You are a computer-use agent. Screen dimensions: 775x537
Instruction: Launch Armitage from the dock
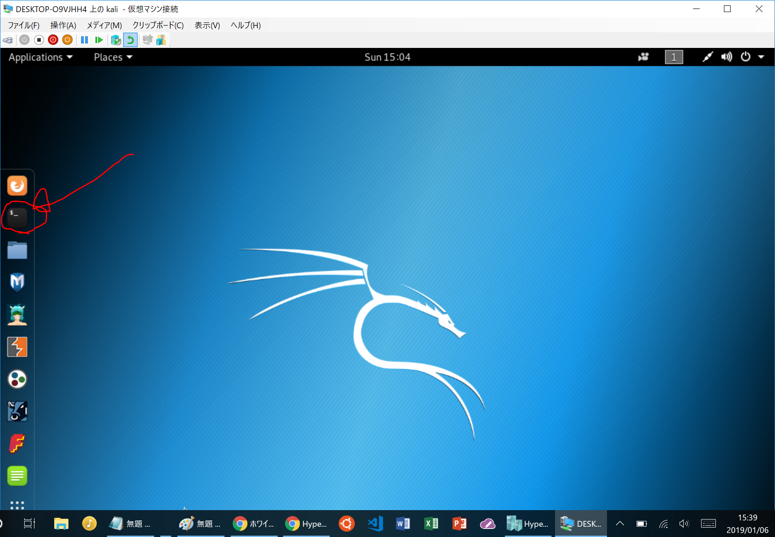17,315
